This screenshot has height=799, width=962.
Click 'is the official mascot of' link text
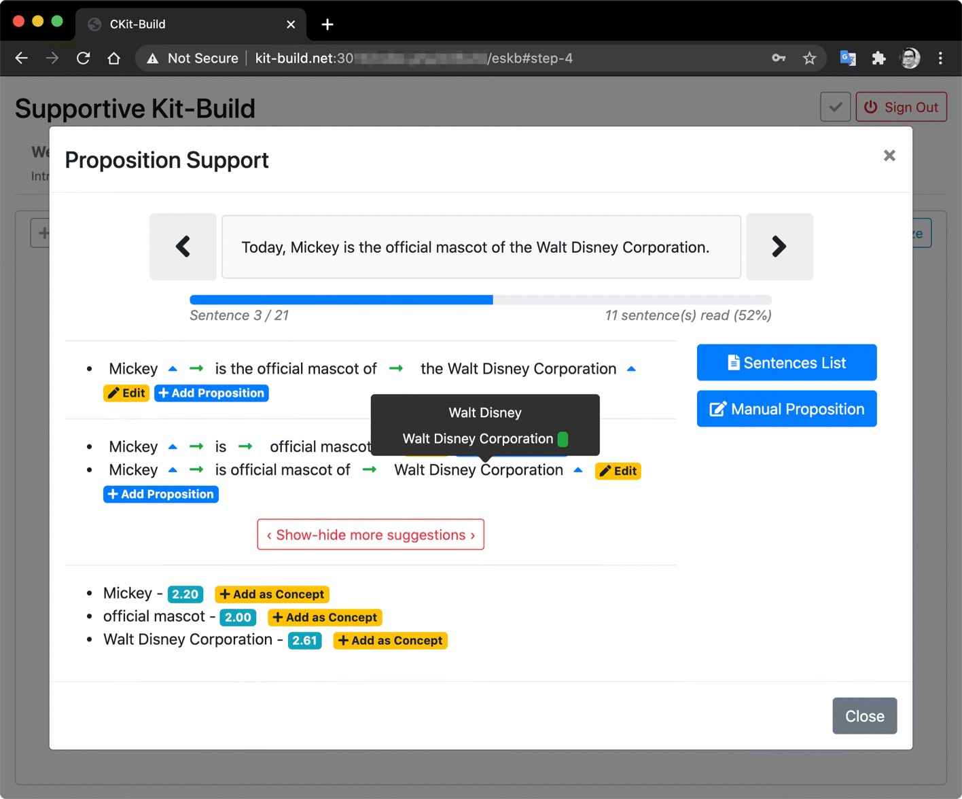tap(296, 369)
